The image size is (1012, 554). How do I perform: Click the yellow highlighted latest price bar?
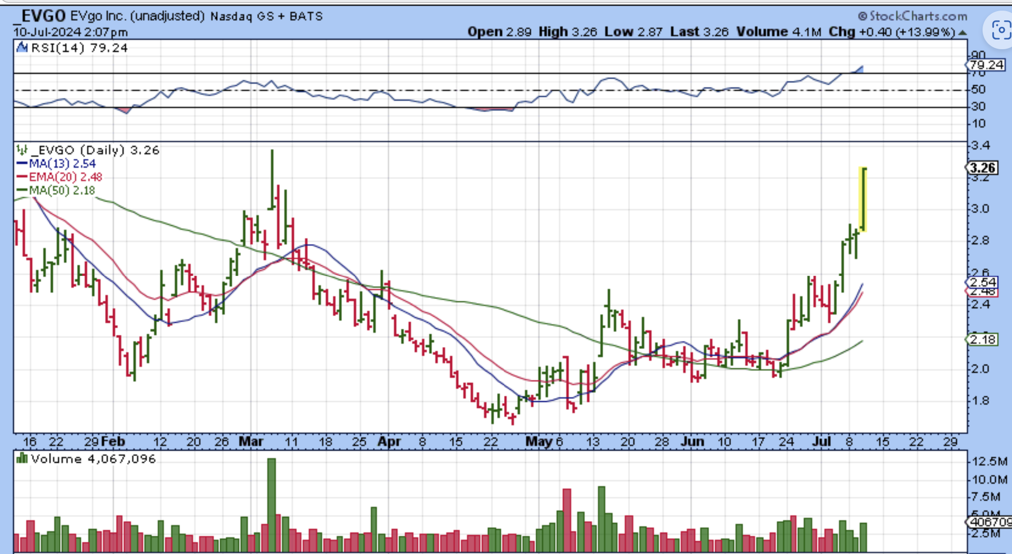click(x=863, y=199)
